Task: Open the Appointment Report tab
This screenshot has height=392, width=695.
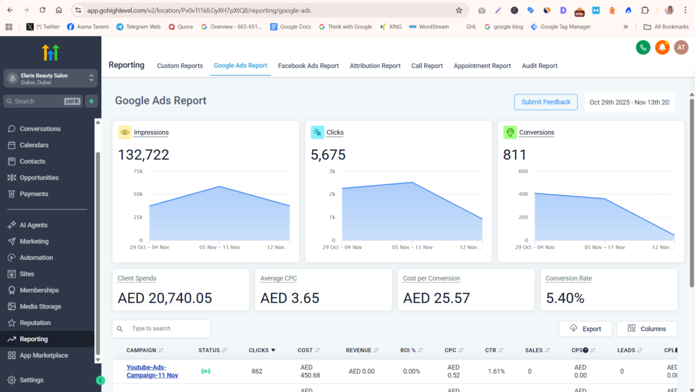Action: click(482, 66)
